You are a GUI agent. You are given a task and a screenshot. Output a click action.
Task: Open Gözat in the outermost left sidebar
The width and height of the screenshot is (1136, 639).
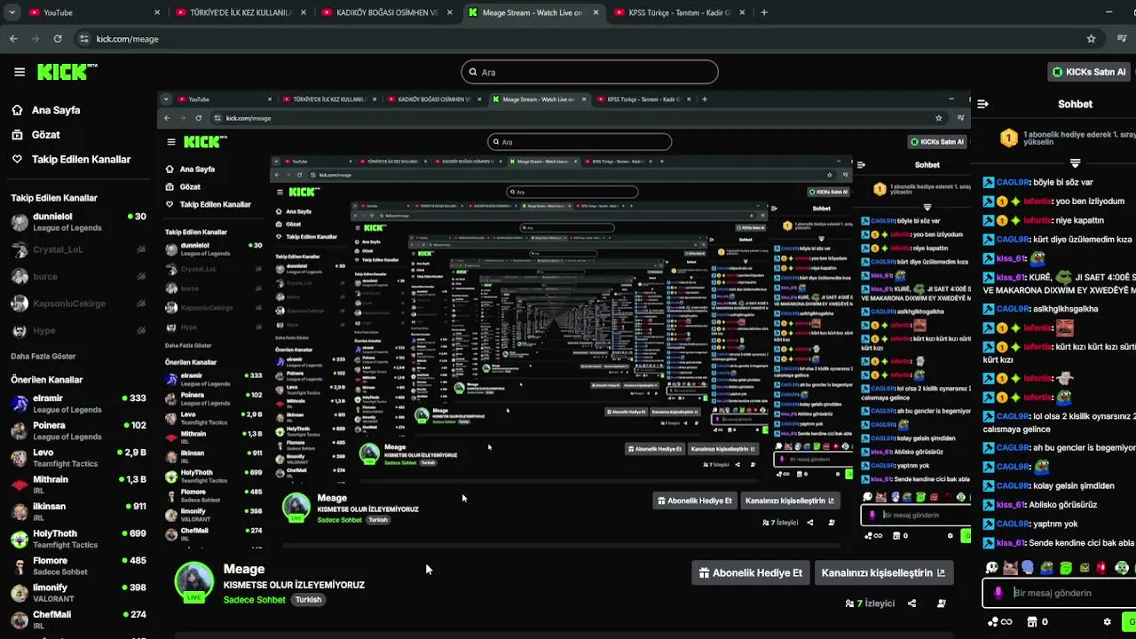(46, 135)
